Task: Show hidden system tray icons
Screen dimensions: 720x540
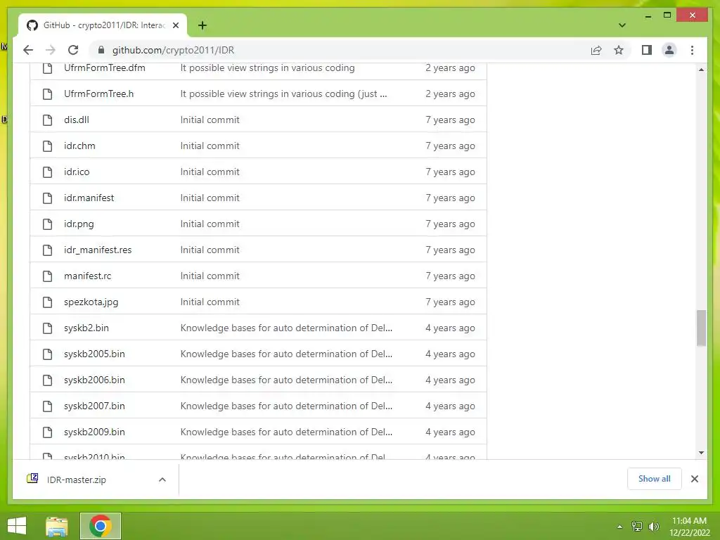Action: coord(619,527)
